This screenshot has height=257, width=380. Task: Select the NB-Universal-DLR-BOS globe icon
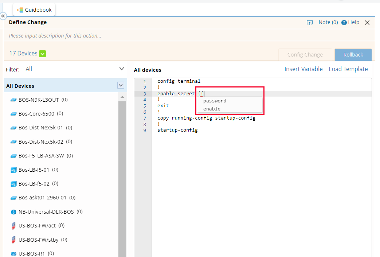pos(13,211)
